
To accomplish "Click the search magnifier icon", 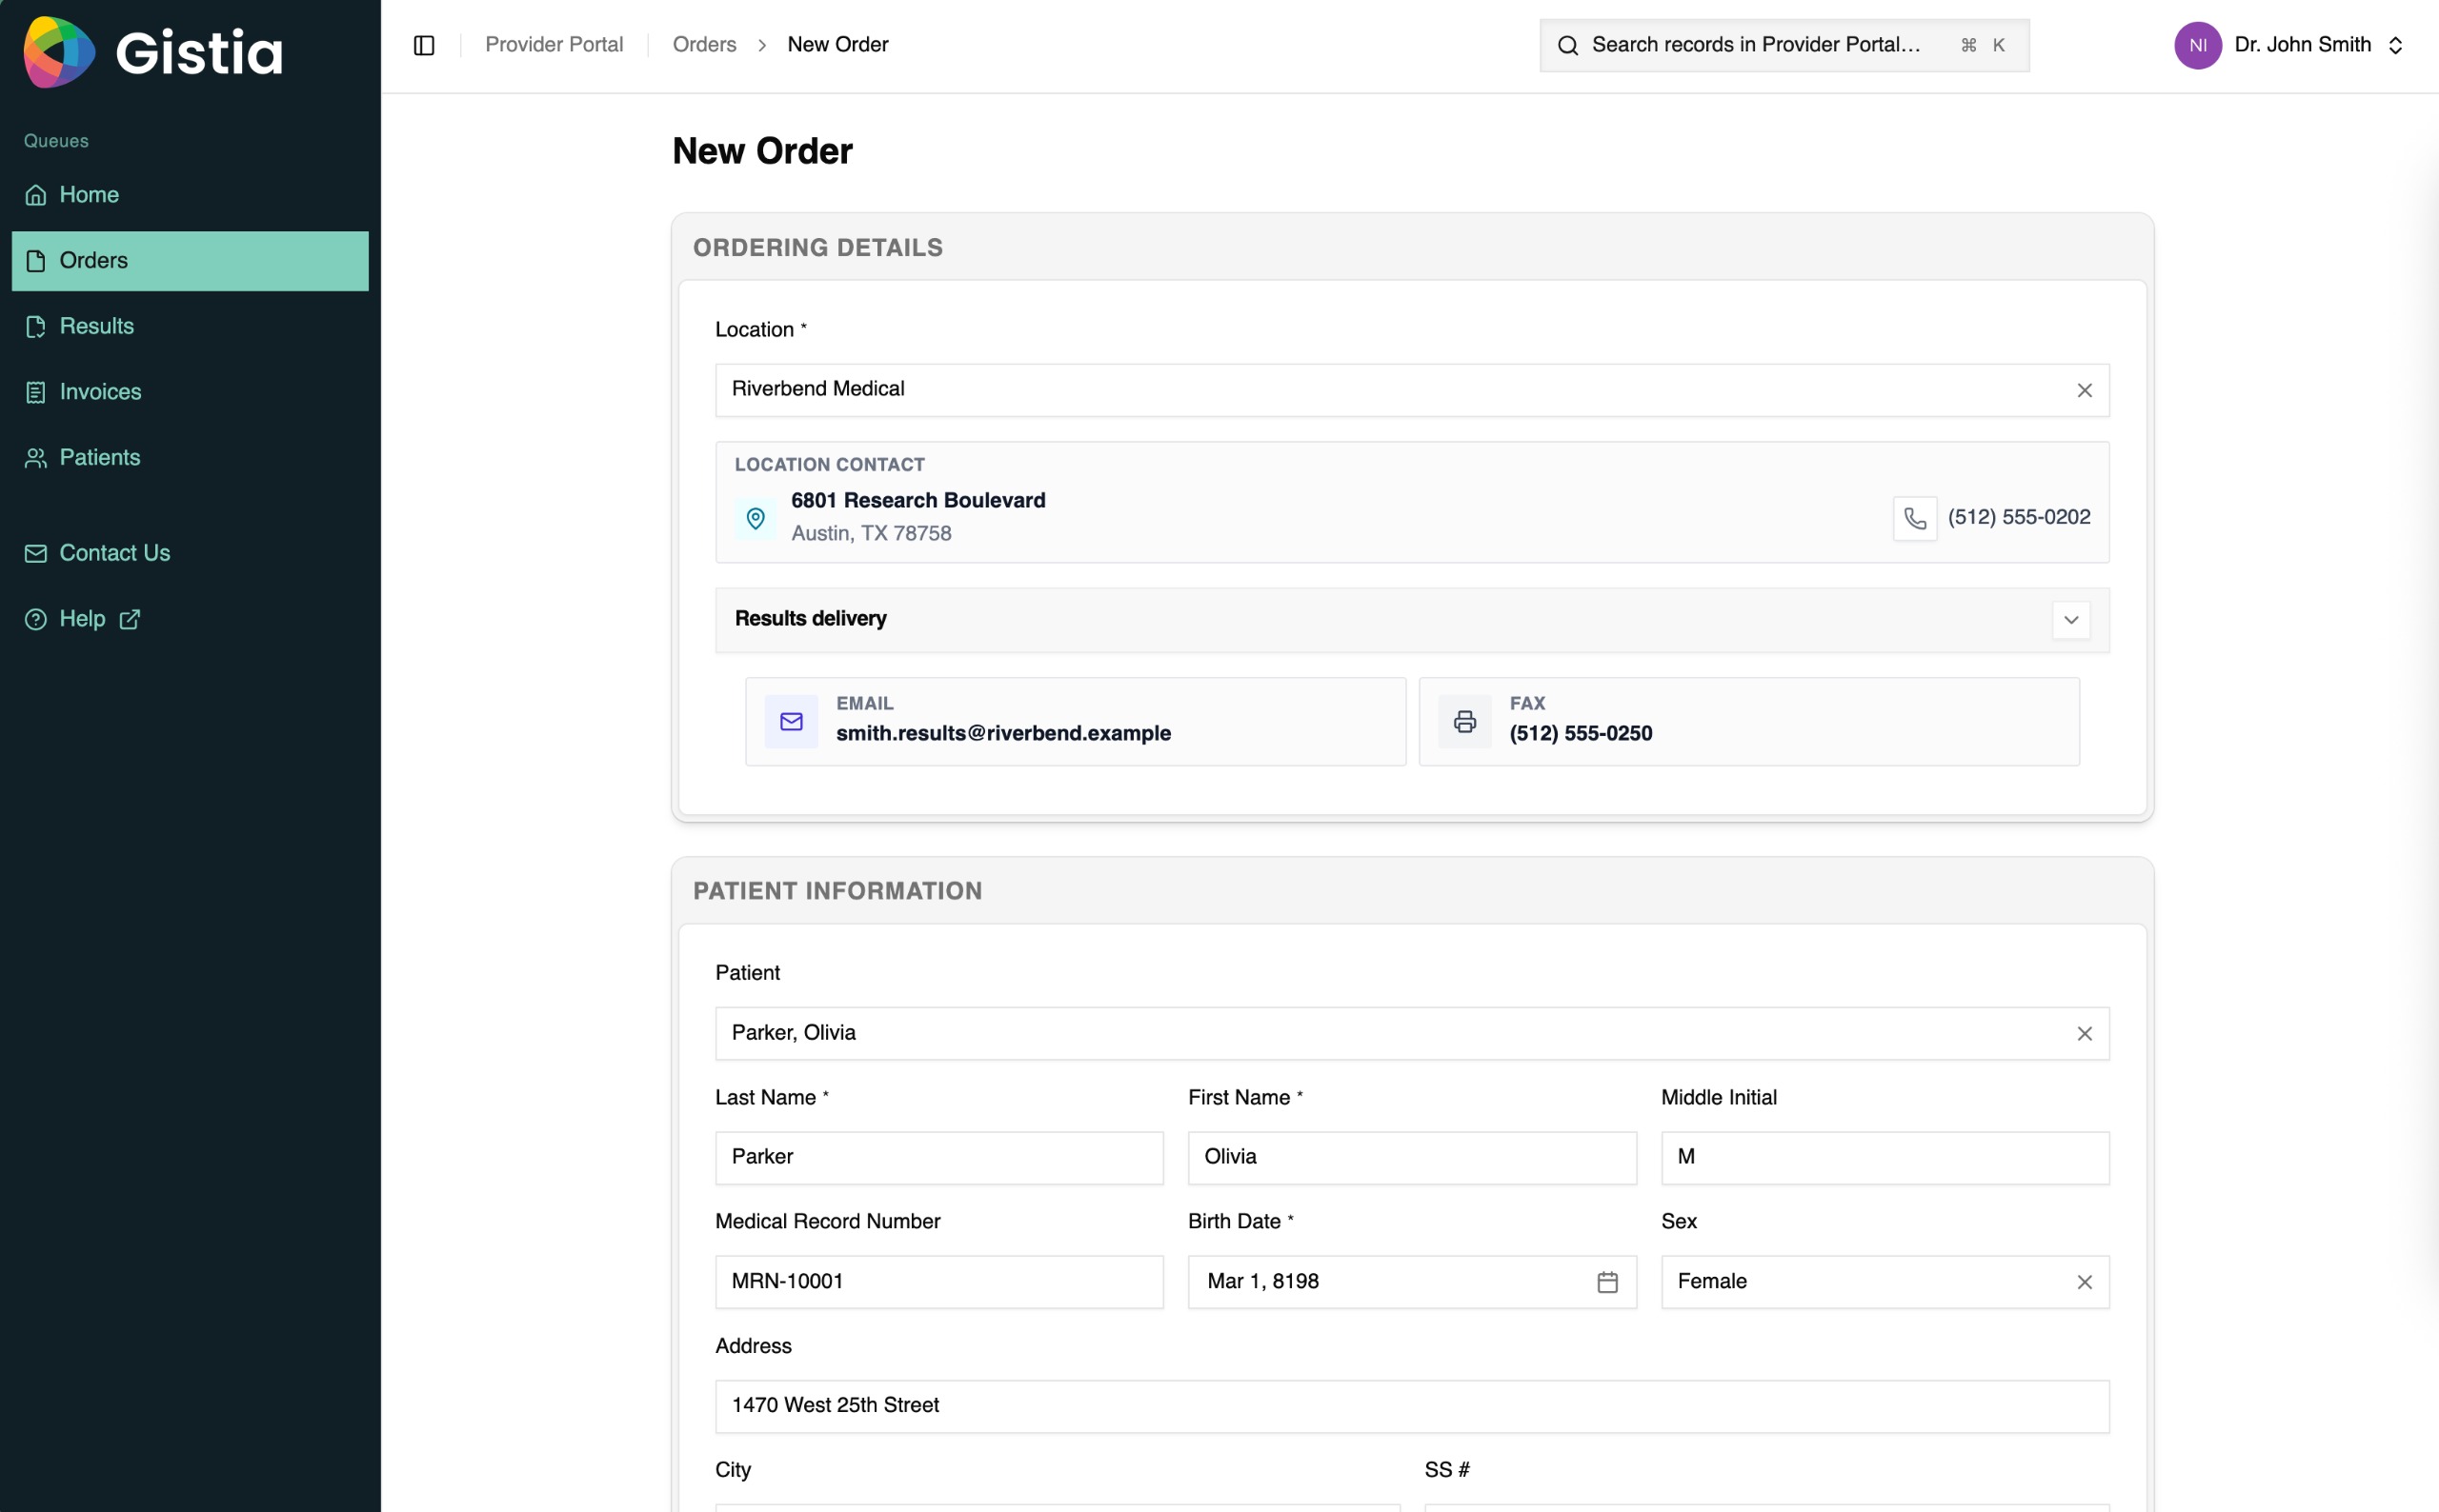I will point(1567,45).
